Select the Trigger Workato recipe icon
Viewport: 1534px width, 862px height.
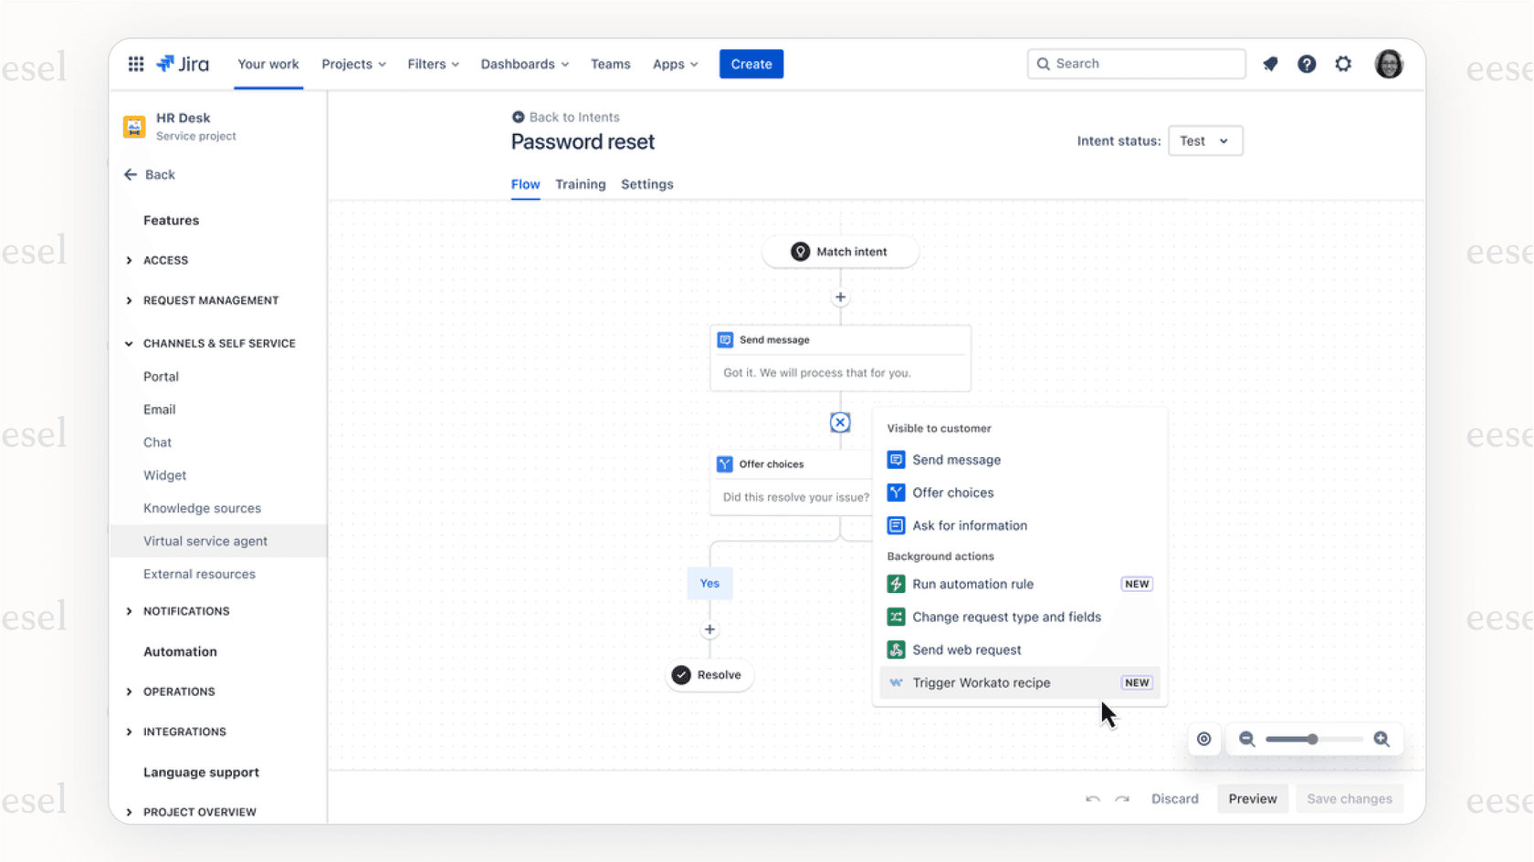pyautogui.click(x=896, y=682)
